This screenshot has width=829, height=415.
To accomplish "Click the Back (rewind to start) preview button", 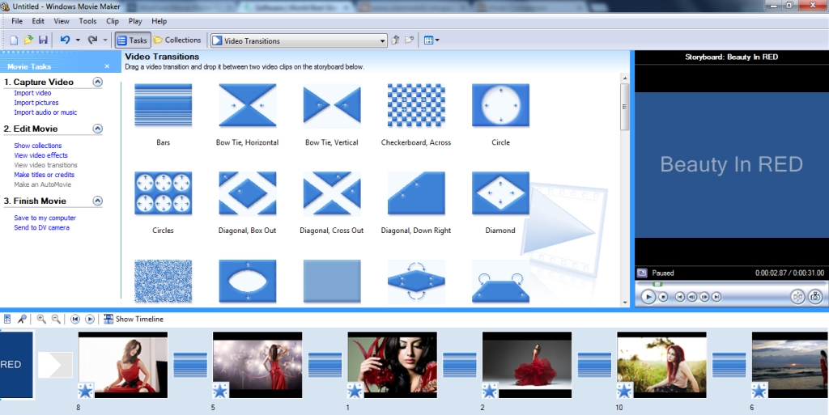I will click(x=680, y=297).
